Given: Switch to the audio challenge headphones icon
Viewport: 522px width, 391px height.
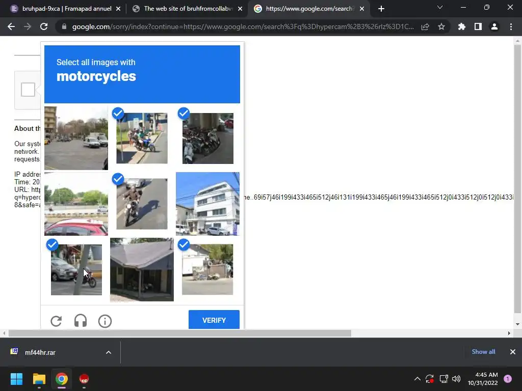Looking at the screenshot, I should [x=80, y=321].
